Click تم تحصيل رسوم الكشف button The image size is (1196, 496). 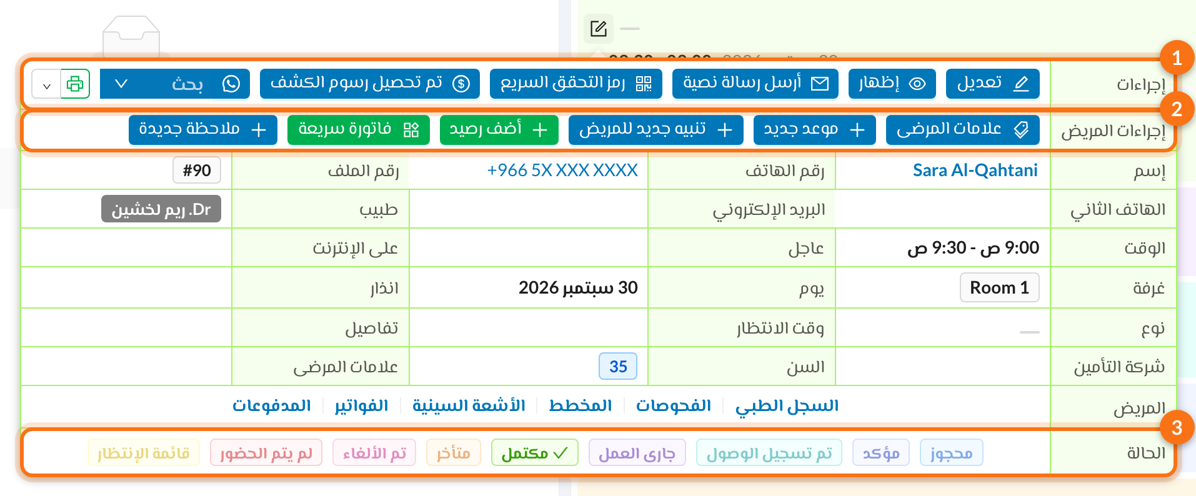click(x=370, y=84)
